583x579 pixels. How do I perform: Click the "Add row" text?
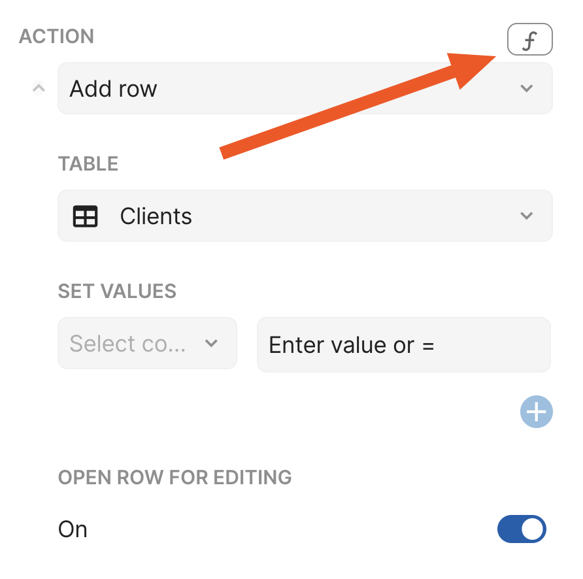pyautogui.click(x=114, y=88)
